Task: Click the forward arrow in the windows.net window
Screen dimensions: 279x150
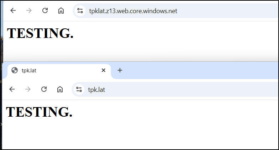Action: click(x=29, y=11)
